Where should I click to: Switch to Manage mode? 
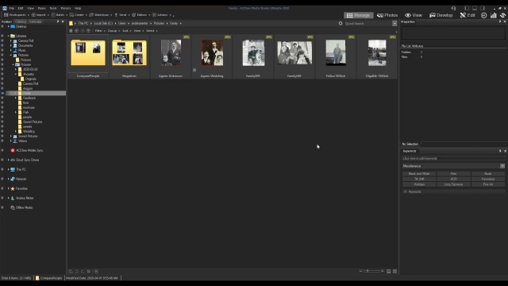(358, 15)
